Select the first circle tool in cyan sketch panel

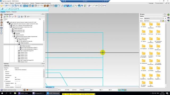[12, 9]
